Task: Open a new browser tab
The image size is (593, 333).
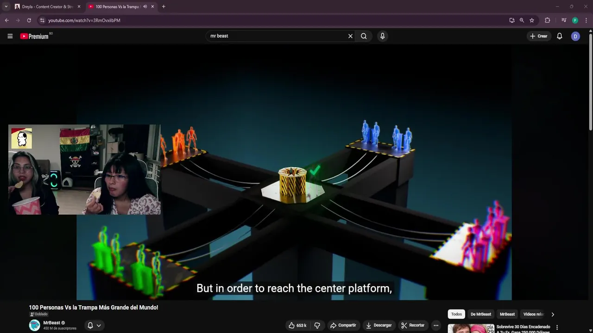Action: pos(164,6)
